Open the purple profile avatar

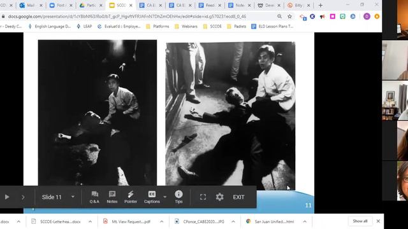(367, 17)
